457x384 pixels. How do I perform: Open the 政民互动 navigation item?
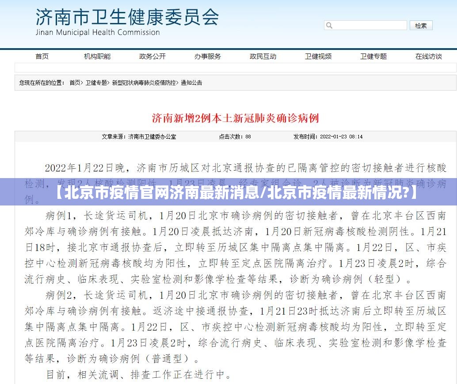point(263,56)
